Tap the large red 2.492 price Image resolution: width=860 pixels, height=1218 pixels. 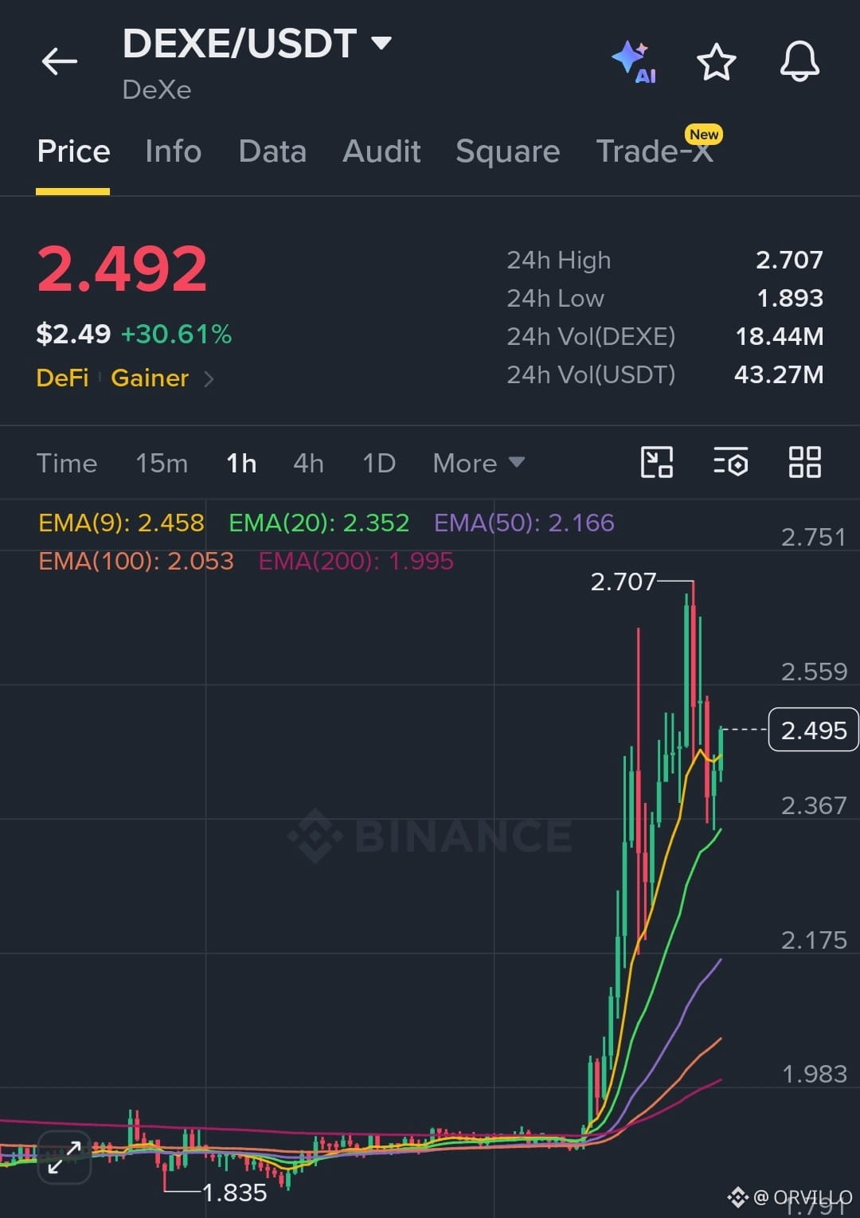coord(122,268)
